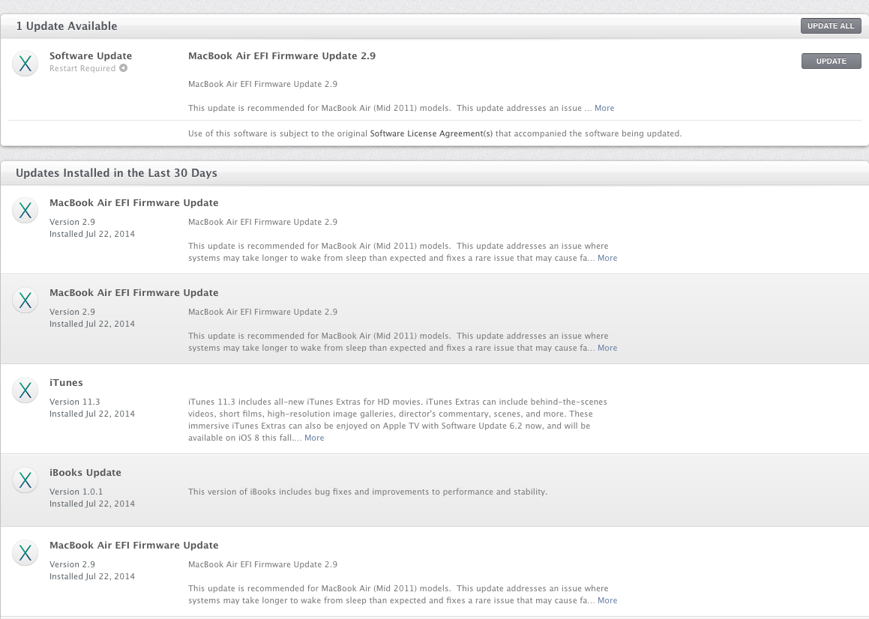Click the 'Restart Required' text
869x619 pixels.
coord(82,68)
